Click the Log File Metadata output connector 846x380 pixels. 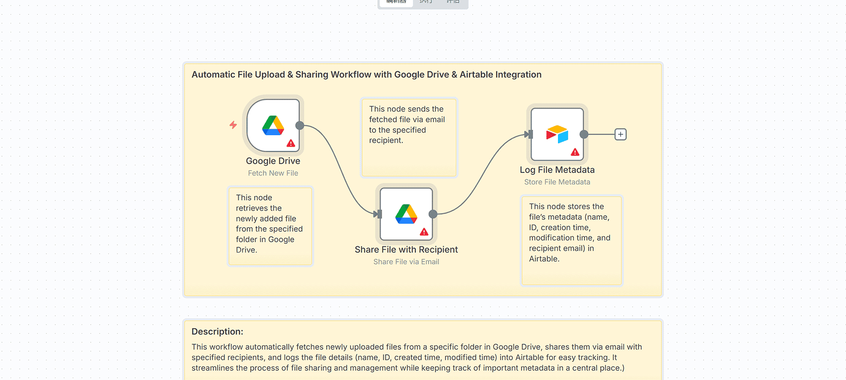pos(584,134)
